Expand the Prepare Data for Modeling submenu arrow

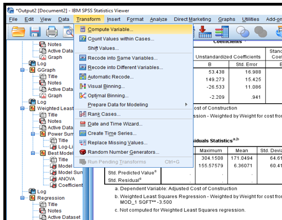tap(186, 104)
